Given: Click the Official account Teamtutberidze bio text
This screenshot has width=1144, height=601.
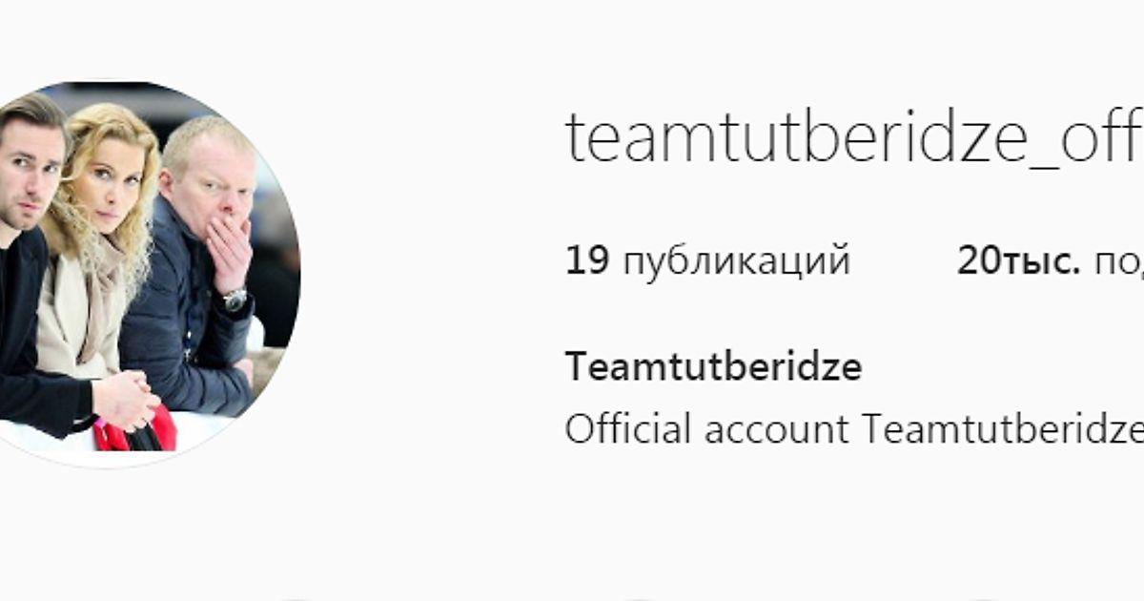Looking at the screenshot, I should (854, 429).
